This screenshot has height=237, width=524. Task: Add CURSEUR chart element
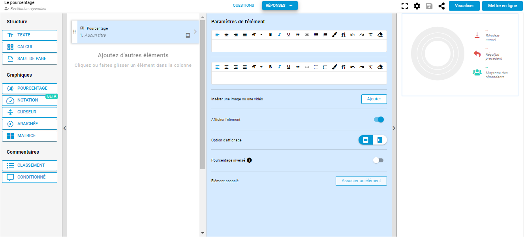pos(30,112)
